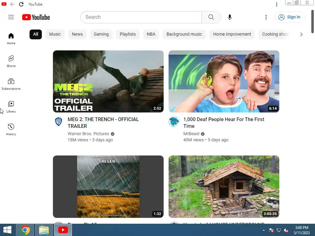
Task: Select the Gaming filter chip
Action: (x=101, y=34)
